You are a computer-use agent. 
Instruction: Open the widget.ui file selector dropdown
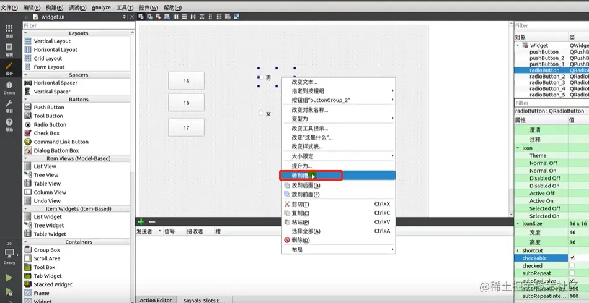tap(125, 17)
